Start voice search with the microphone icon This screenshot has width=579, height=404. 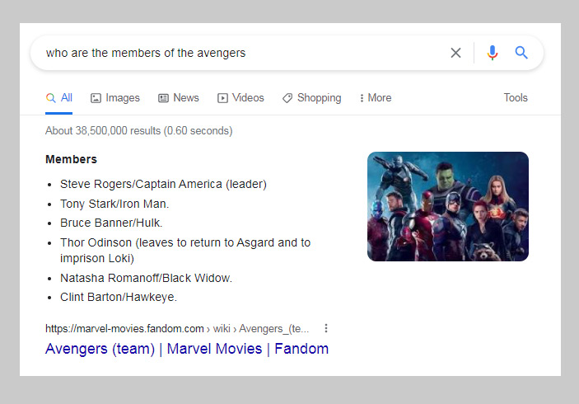493,53
